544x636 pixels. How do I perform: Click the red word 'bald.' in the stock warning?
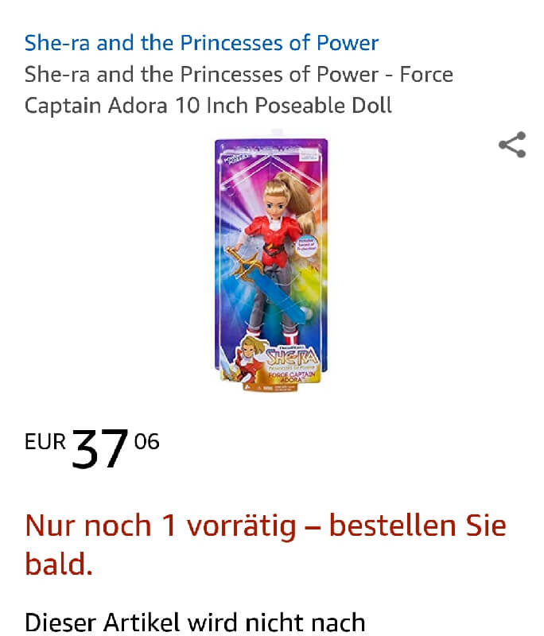pyautogui.click(x=59, y=564)
